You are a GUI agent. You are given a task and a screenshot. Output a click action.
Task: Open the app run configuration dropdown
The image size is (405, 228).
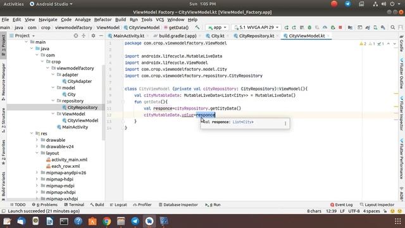click(x=218, y=27)
